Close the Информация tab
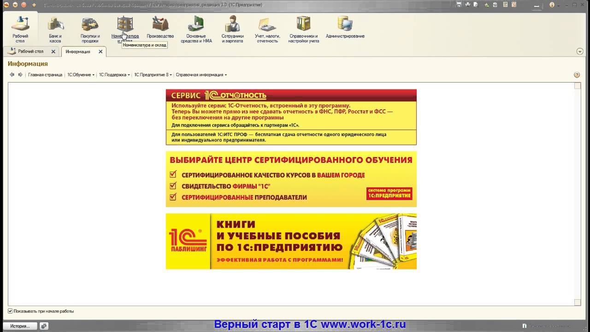 click(100, 52)
